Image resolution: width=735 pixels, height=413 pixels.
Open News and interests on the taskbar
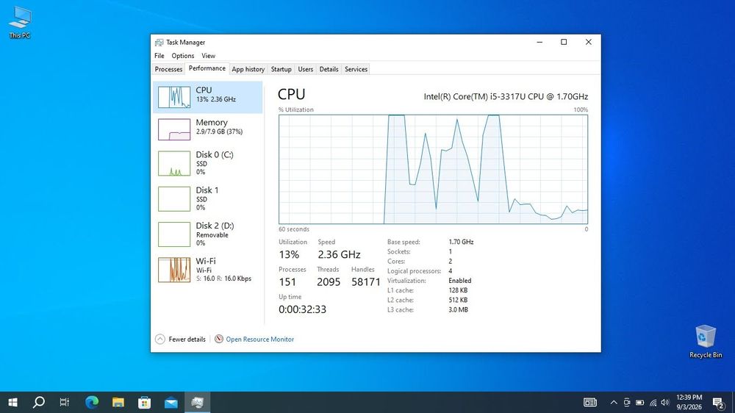[590, 402]
